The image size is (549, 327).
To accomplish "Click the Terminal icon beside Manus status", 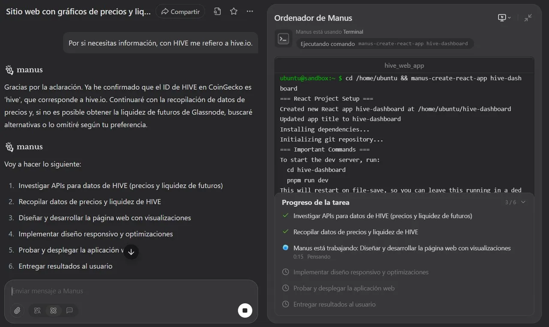I will (x=283, y=39).
